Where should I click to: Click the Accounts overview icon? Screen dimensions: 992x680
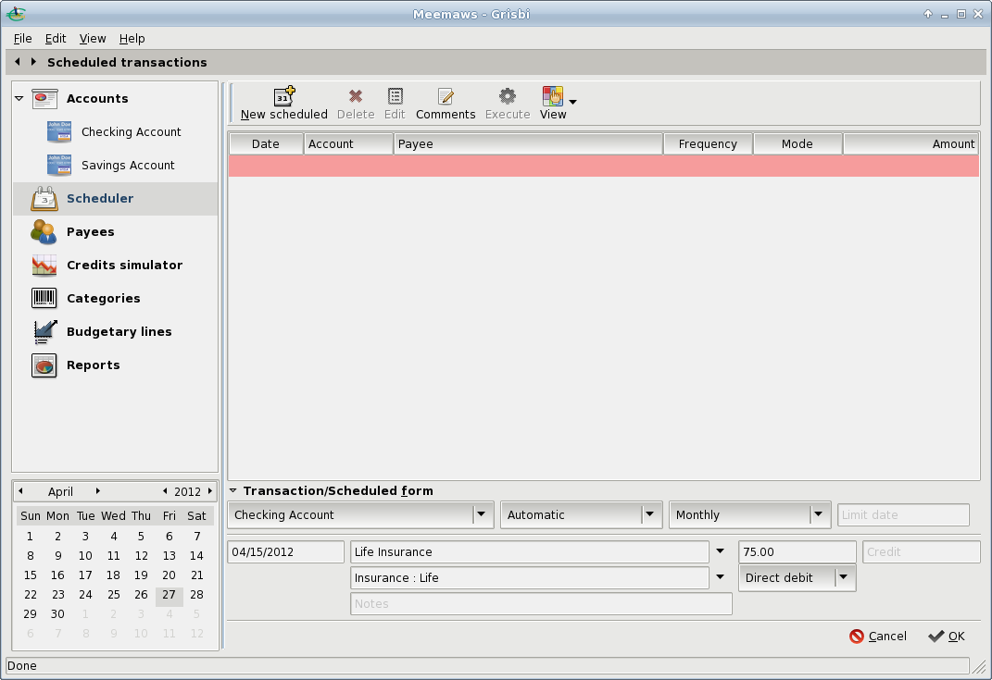44,99
